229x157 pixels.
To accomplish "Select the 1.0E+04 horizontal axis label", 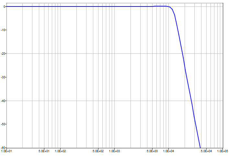I will pos(168,151).
